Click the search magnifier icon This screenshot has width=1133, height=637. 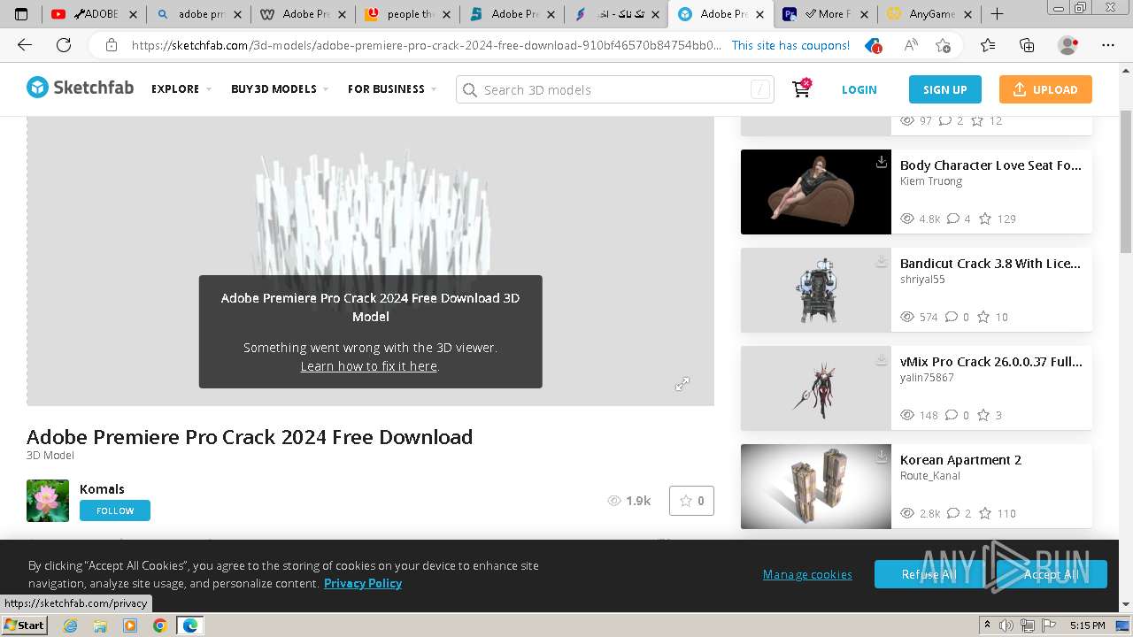click(x=470, y=89)
